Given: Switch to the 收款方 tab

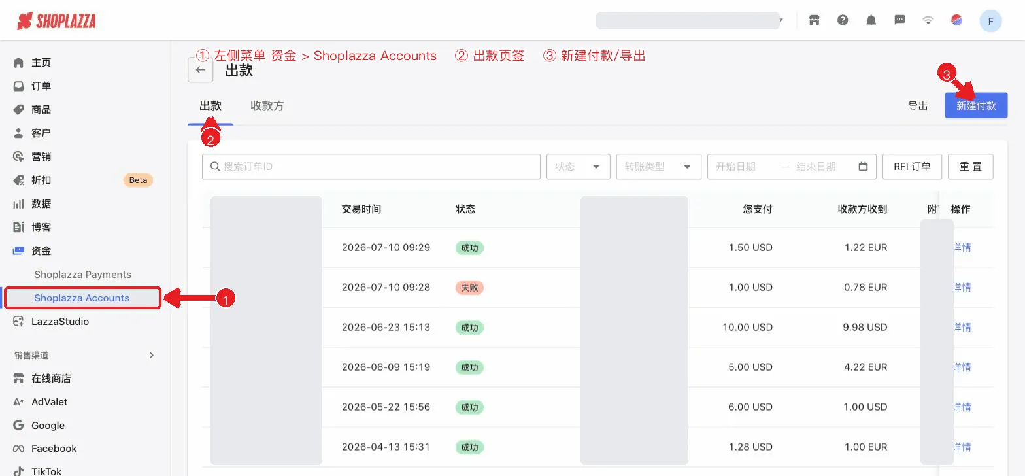Looking at the screenshot, I should point(267,106).
